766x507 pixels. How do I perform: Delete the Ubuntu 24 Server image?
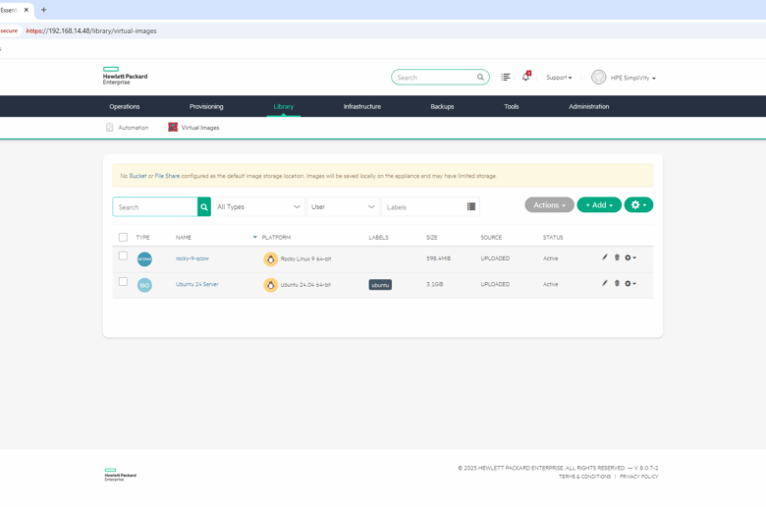click(x=617, y=283)
